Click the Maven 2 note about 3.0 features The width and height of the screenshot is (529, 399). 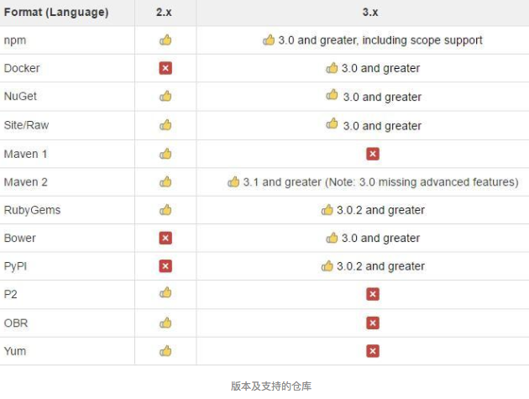pos(422,182)
